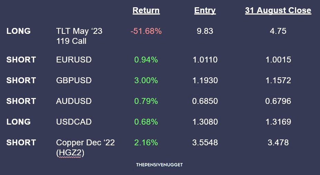Click the 31 August Close header

point(278,11)
